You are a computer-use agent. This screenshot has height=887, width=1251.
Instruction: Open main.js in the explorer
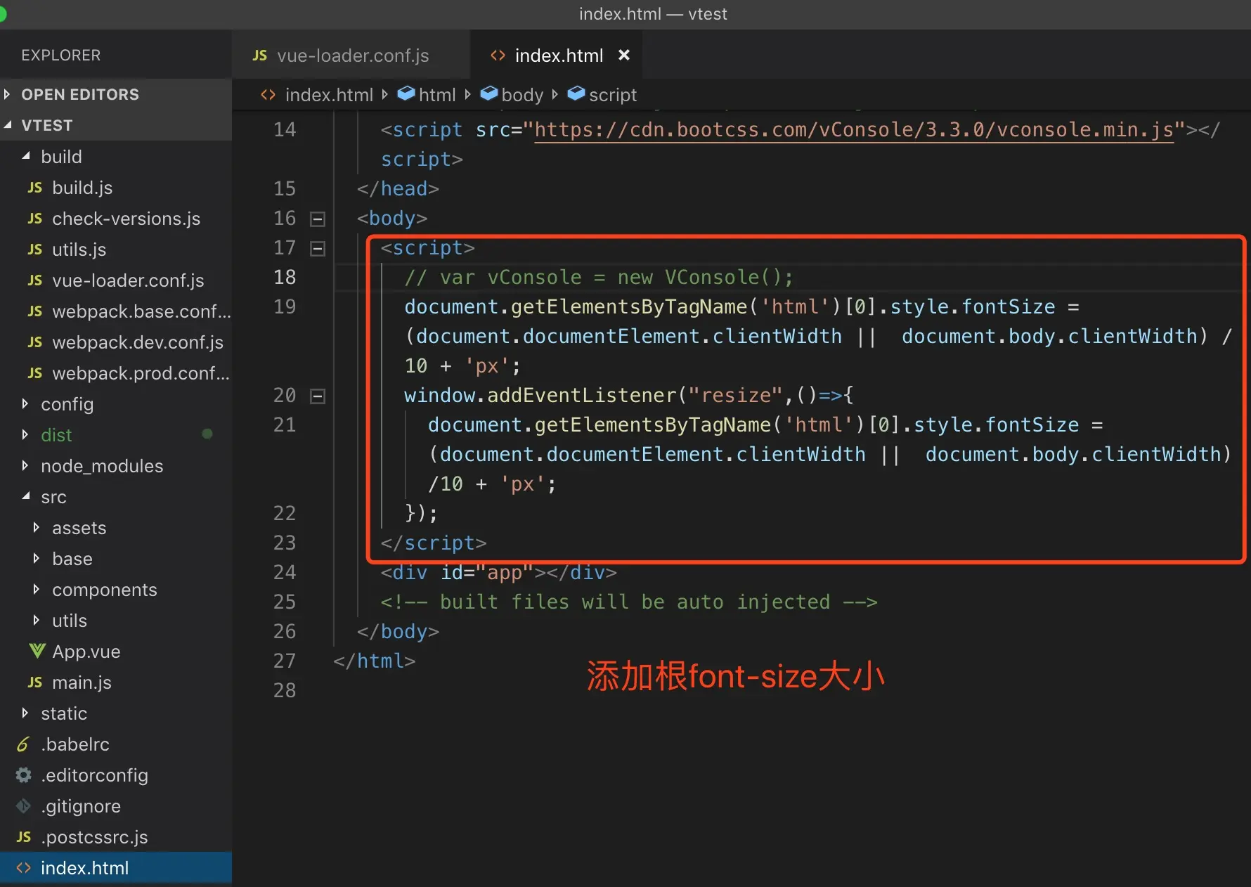click(82, 682)
